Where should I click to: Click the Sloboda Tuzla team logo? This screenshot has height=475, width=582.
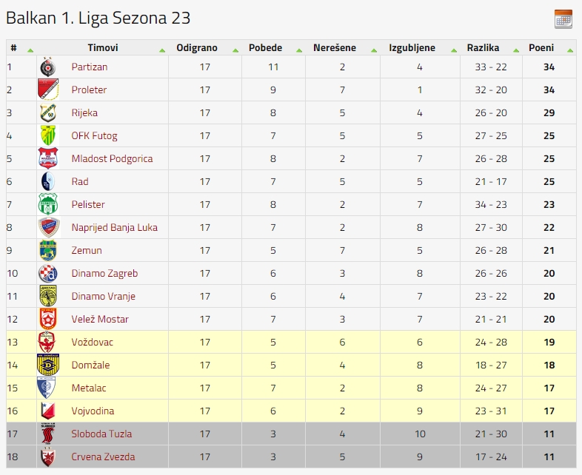coord(48,434)
